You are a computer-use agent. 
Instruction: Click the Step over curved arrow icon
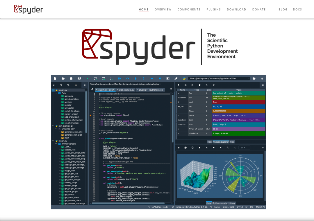point(128,79)
